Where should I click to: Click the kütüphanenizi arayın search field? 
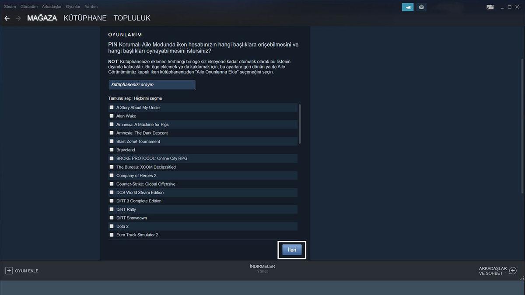coord(152,85)
